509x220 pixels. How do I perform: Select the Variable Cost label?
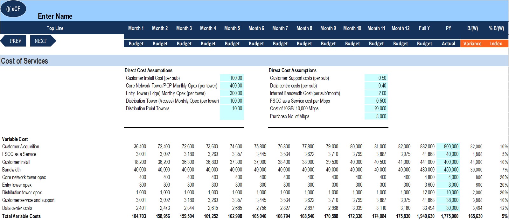(15, 139)
